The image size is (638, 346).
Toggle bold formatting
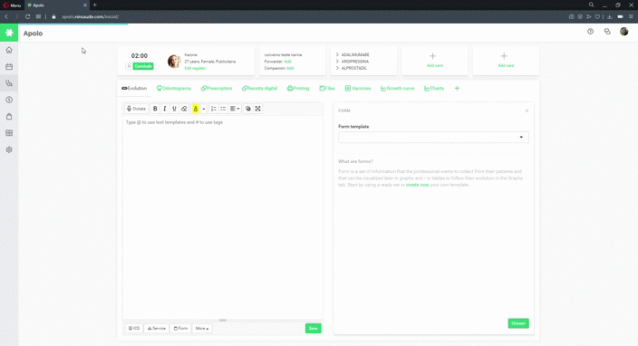[155, 109]
